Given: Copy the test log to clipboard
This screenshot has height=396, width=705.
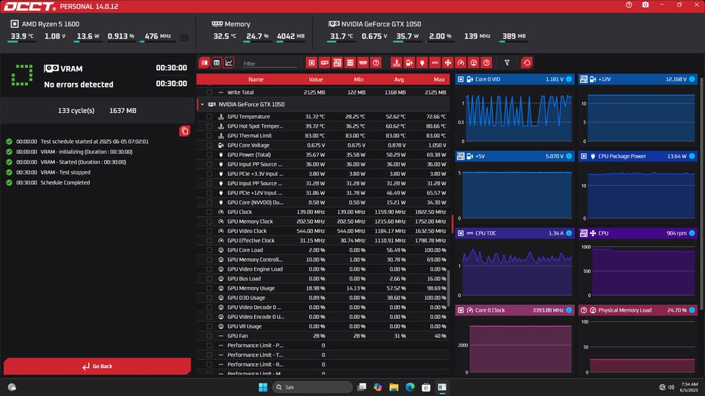Looking at the screenshot, I should point(184,131).
